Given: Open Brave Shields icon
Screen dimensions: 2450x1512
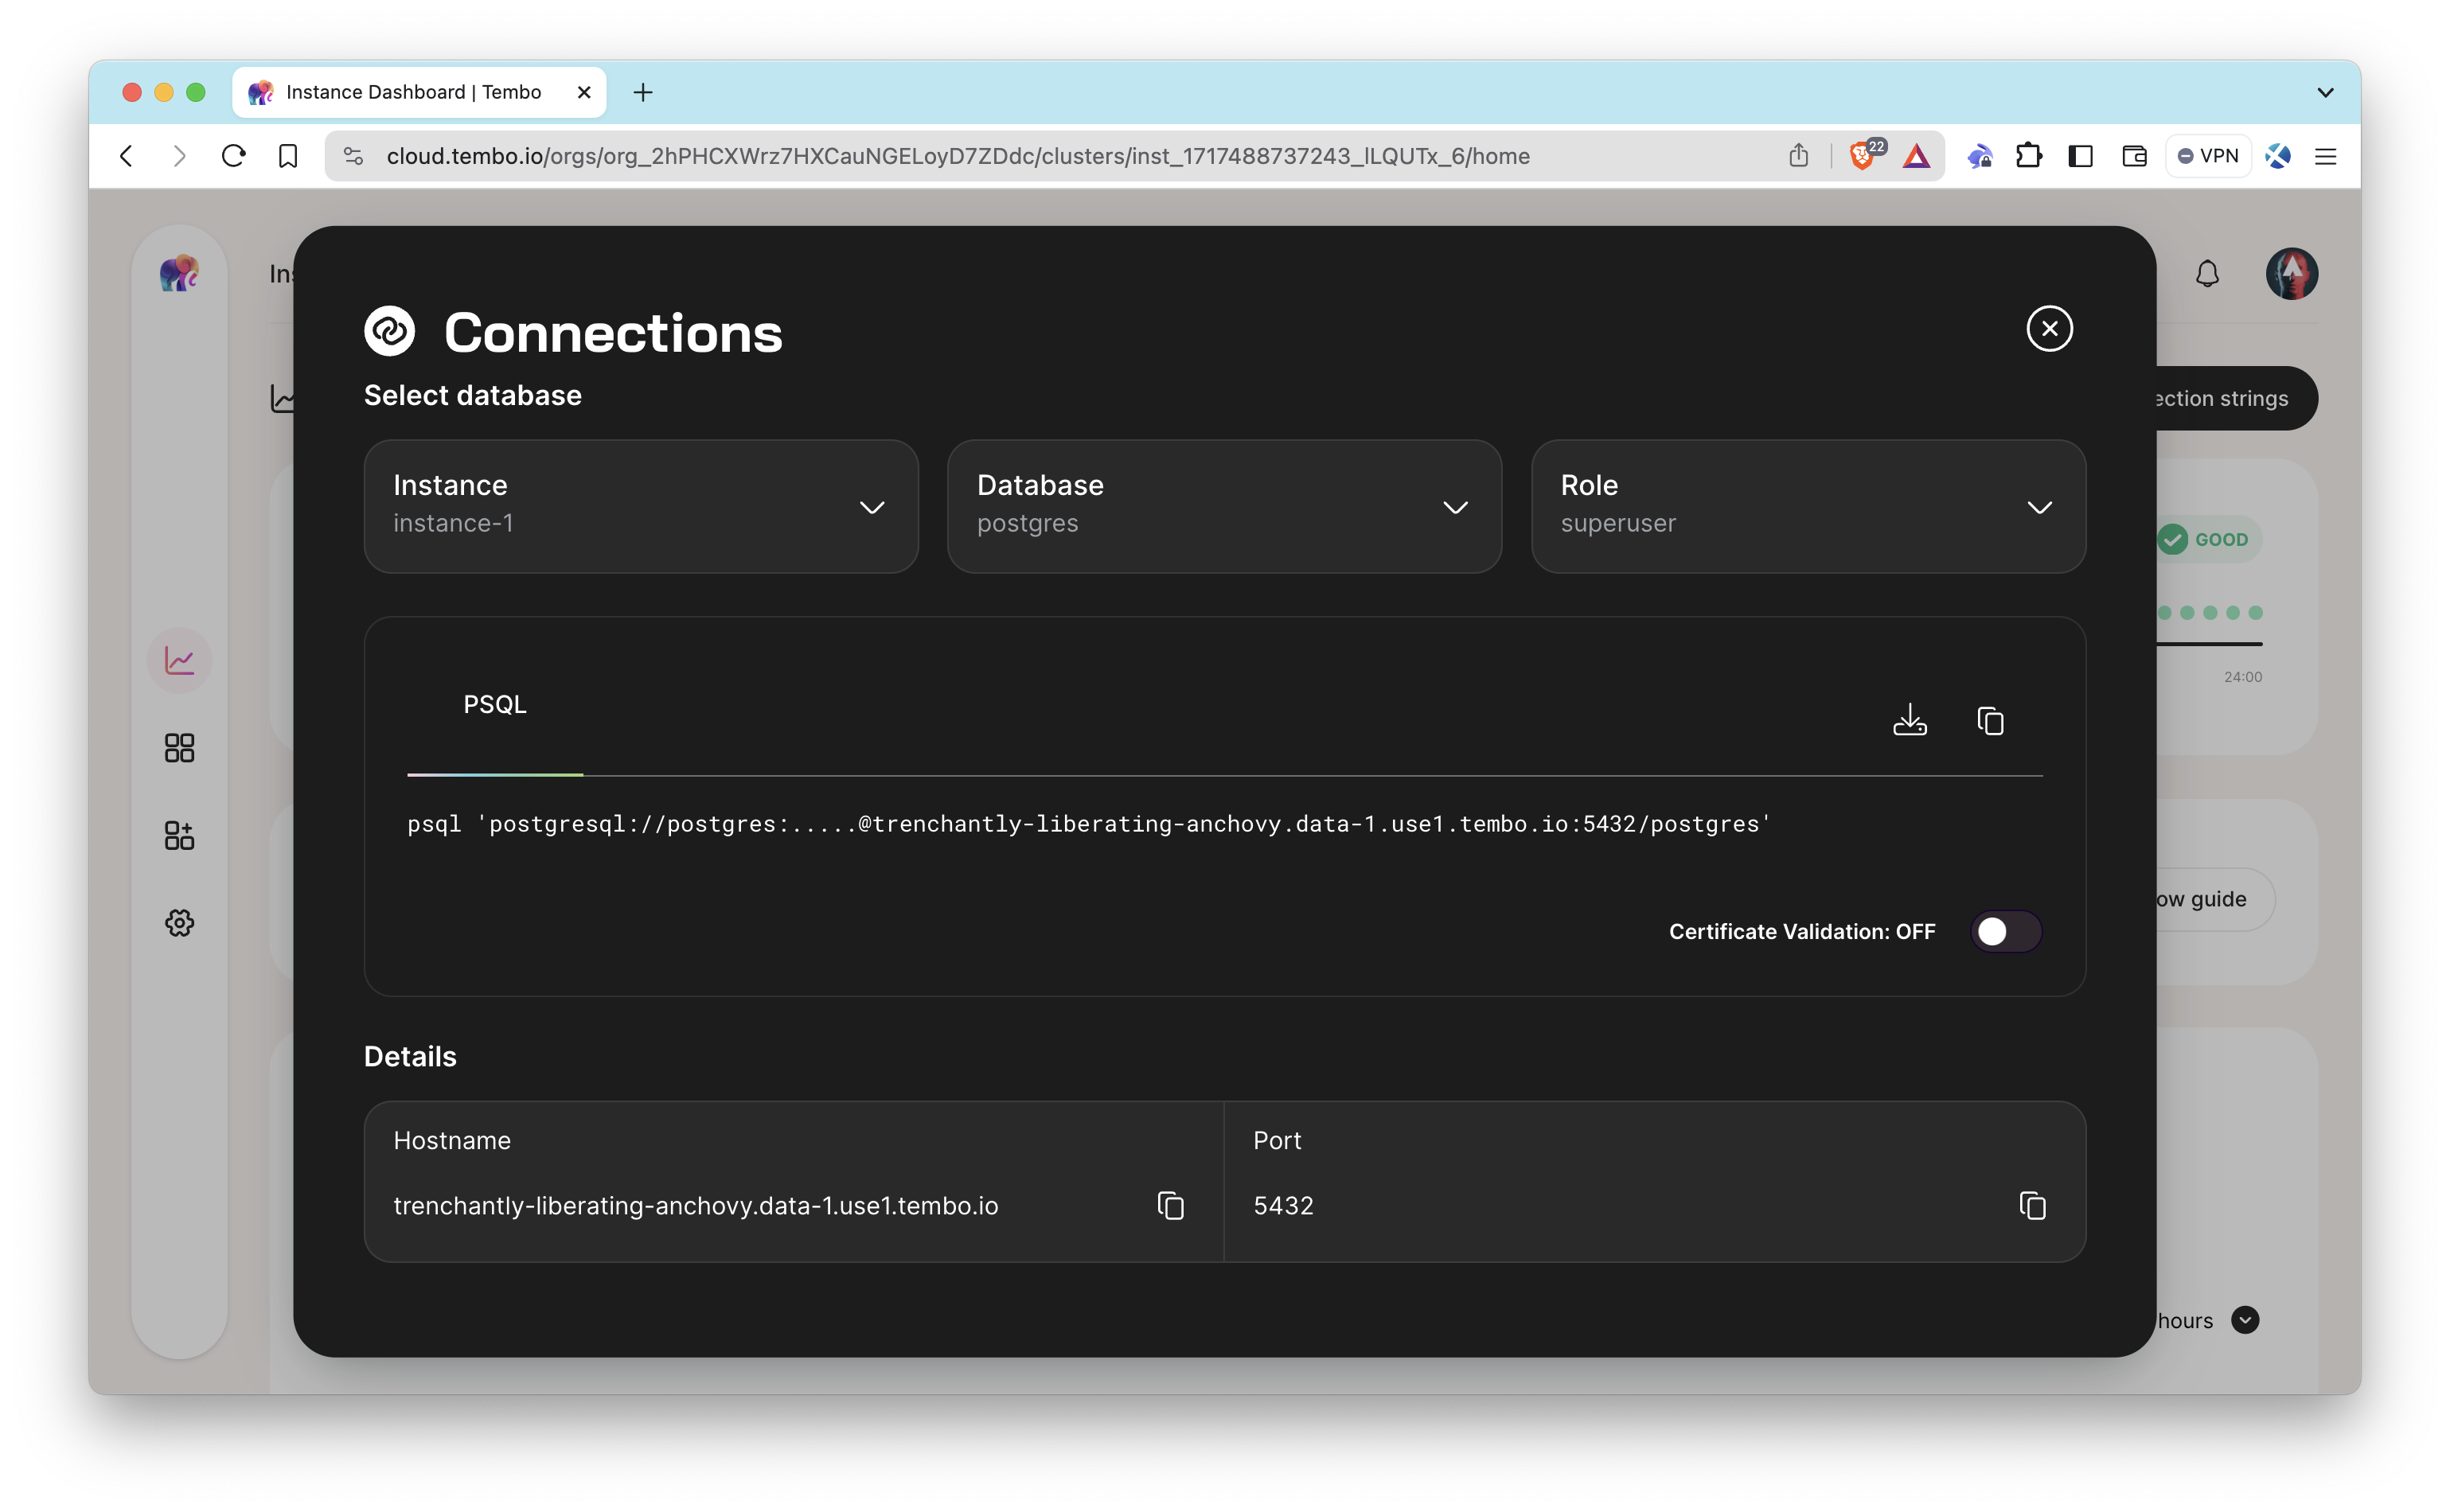Looking at the screenshot, I should pos(1863,156).
